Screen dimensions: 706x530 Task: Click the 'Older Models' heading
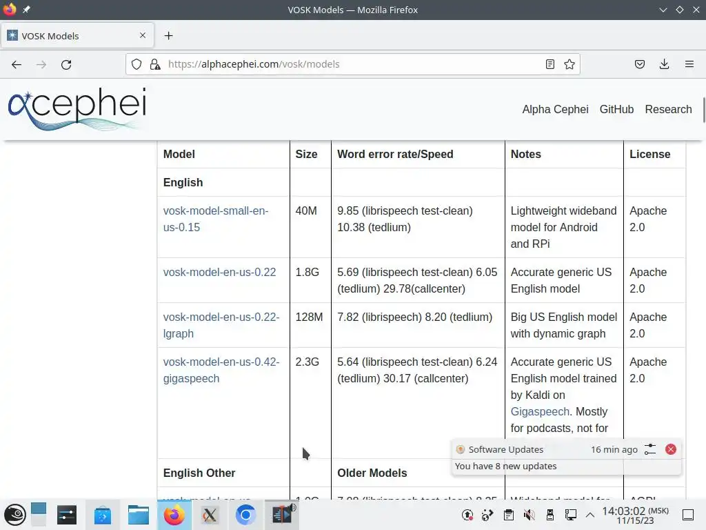[372, 473]
